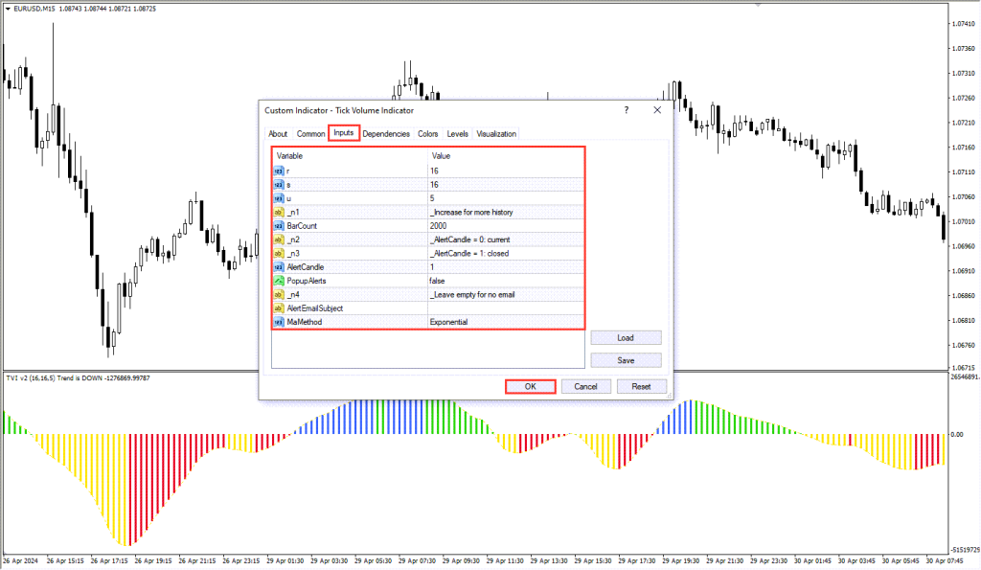Click the enum icon beside MaMethod
Viewport: 981px width, 570px height.
(x=279, y=322)
